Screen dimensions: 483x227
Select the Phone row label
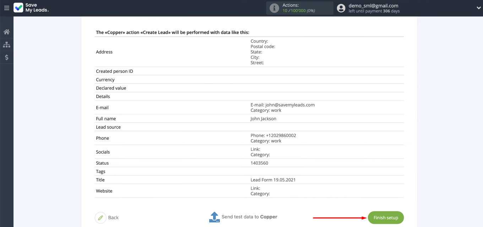pyautogui.click(x=102, y=138)
